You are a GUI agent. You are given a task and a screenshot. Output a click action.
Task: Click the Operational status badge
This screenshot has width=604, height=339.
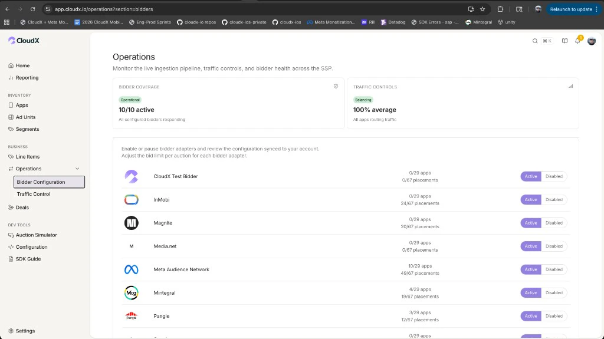pos(130,100)
